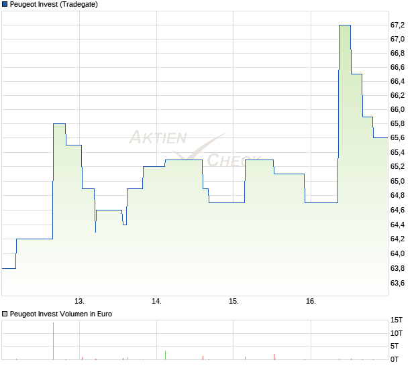This screenshot has width=416, height=366.
Task: Click the 5T volume axis label
Action: click(x=395, y=346)
